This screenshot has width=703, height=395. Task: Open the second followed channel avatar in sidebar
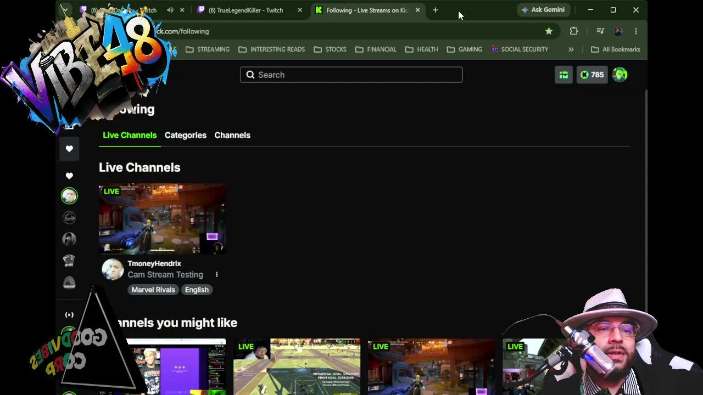click(x=69, y=218)
